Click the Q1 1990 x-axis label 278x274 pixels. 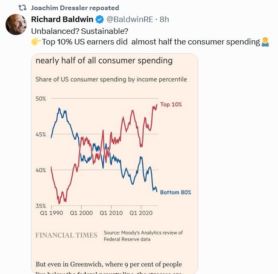[51, 213]
